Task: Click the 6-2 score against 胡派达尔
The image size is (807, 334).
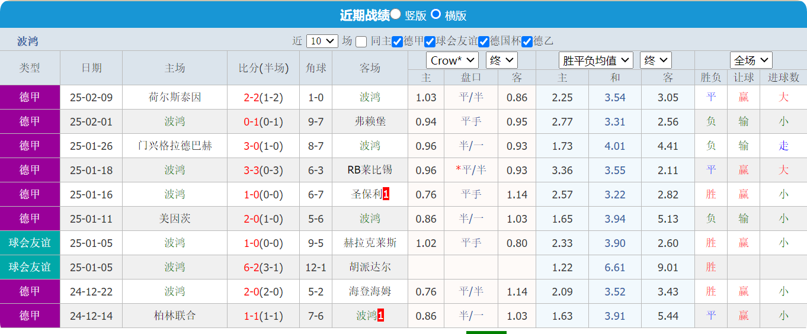Action: click(x=251, y=267)
